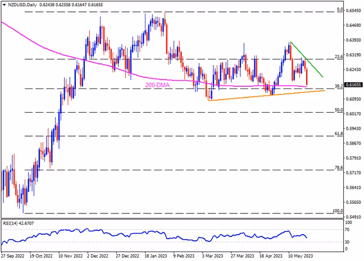
Task: Click the 0.62430 price axis value
Action: coord(353,69)
